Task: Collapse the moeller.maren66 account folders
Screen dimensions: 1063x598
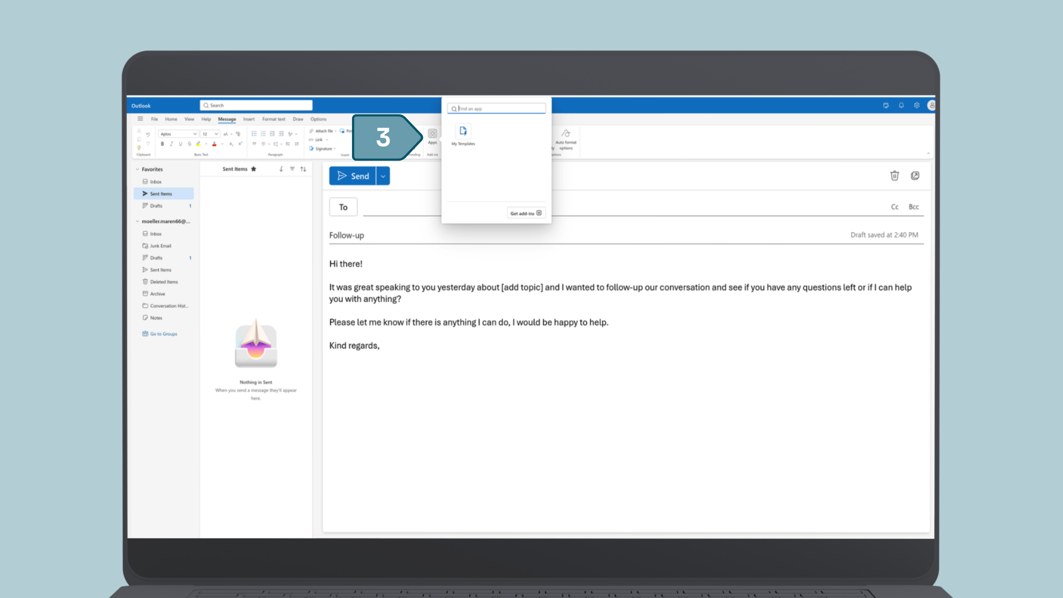Action: coord(138,221)
